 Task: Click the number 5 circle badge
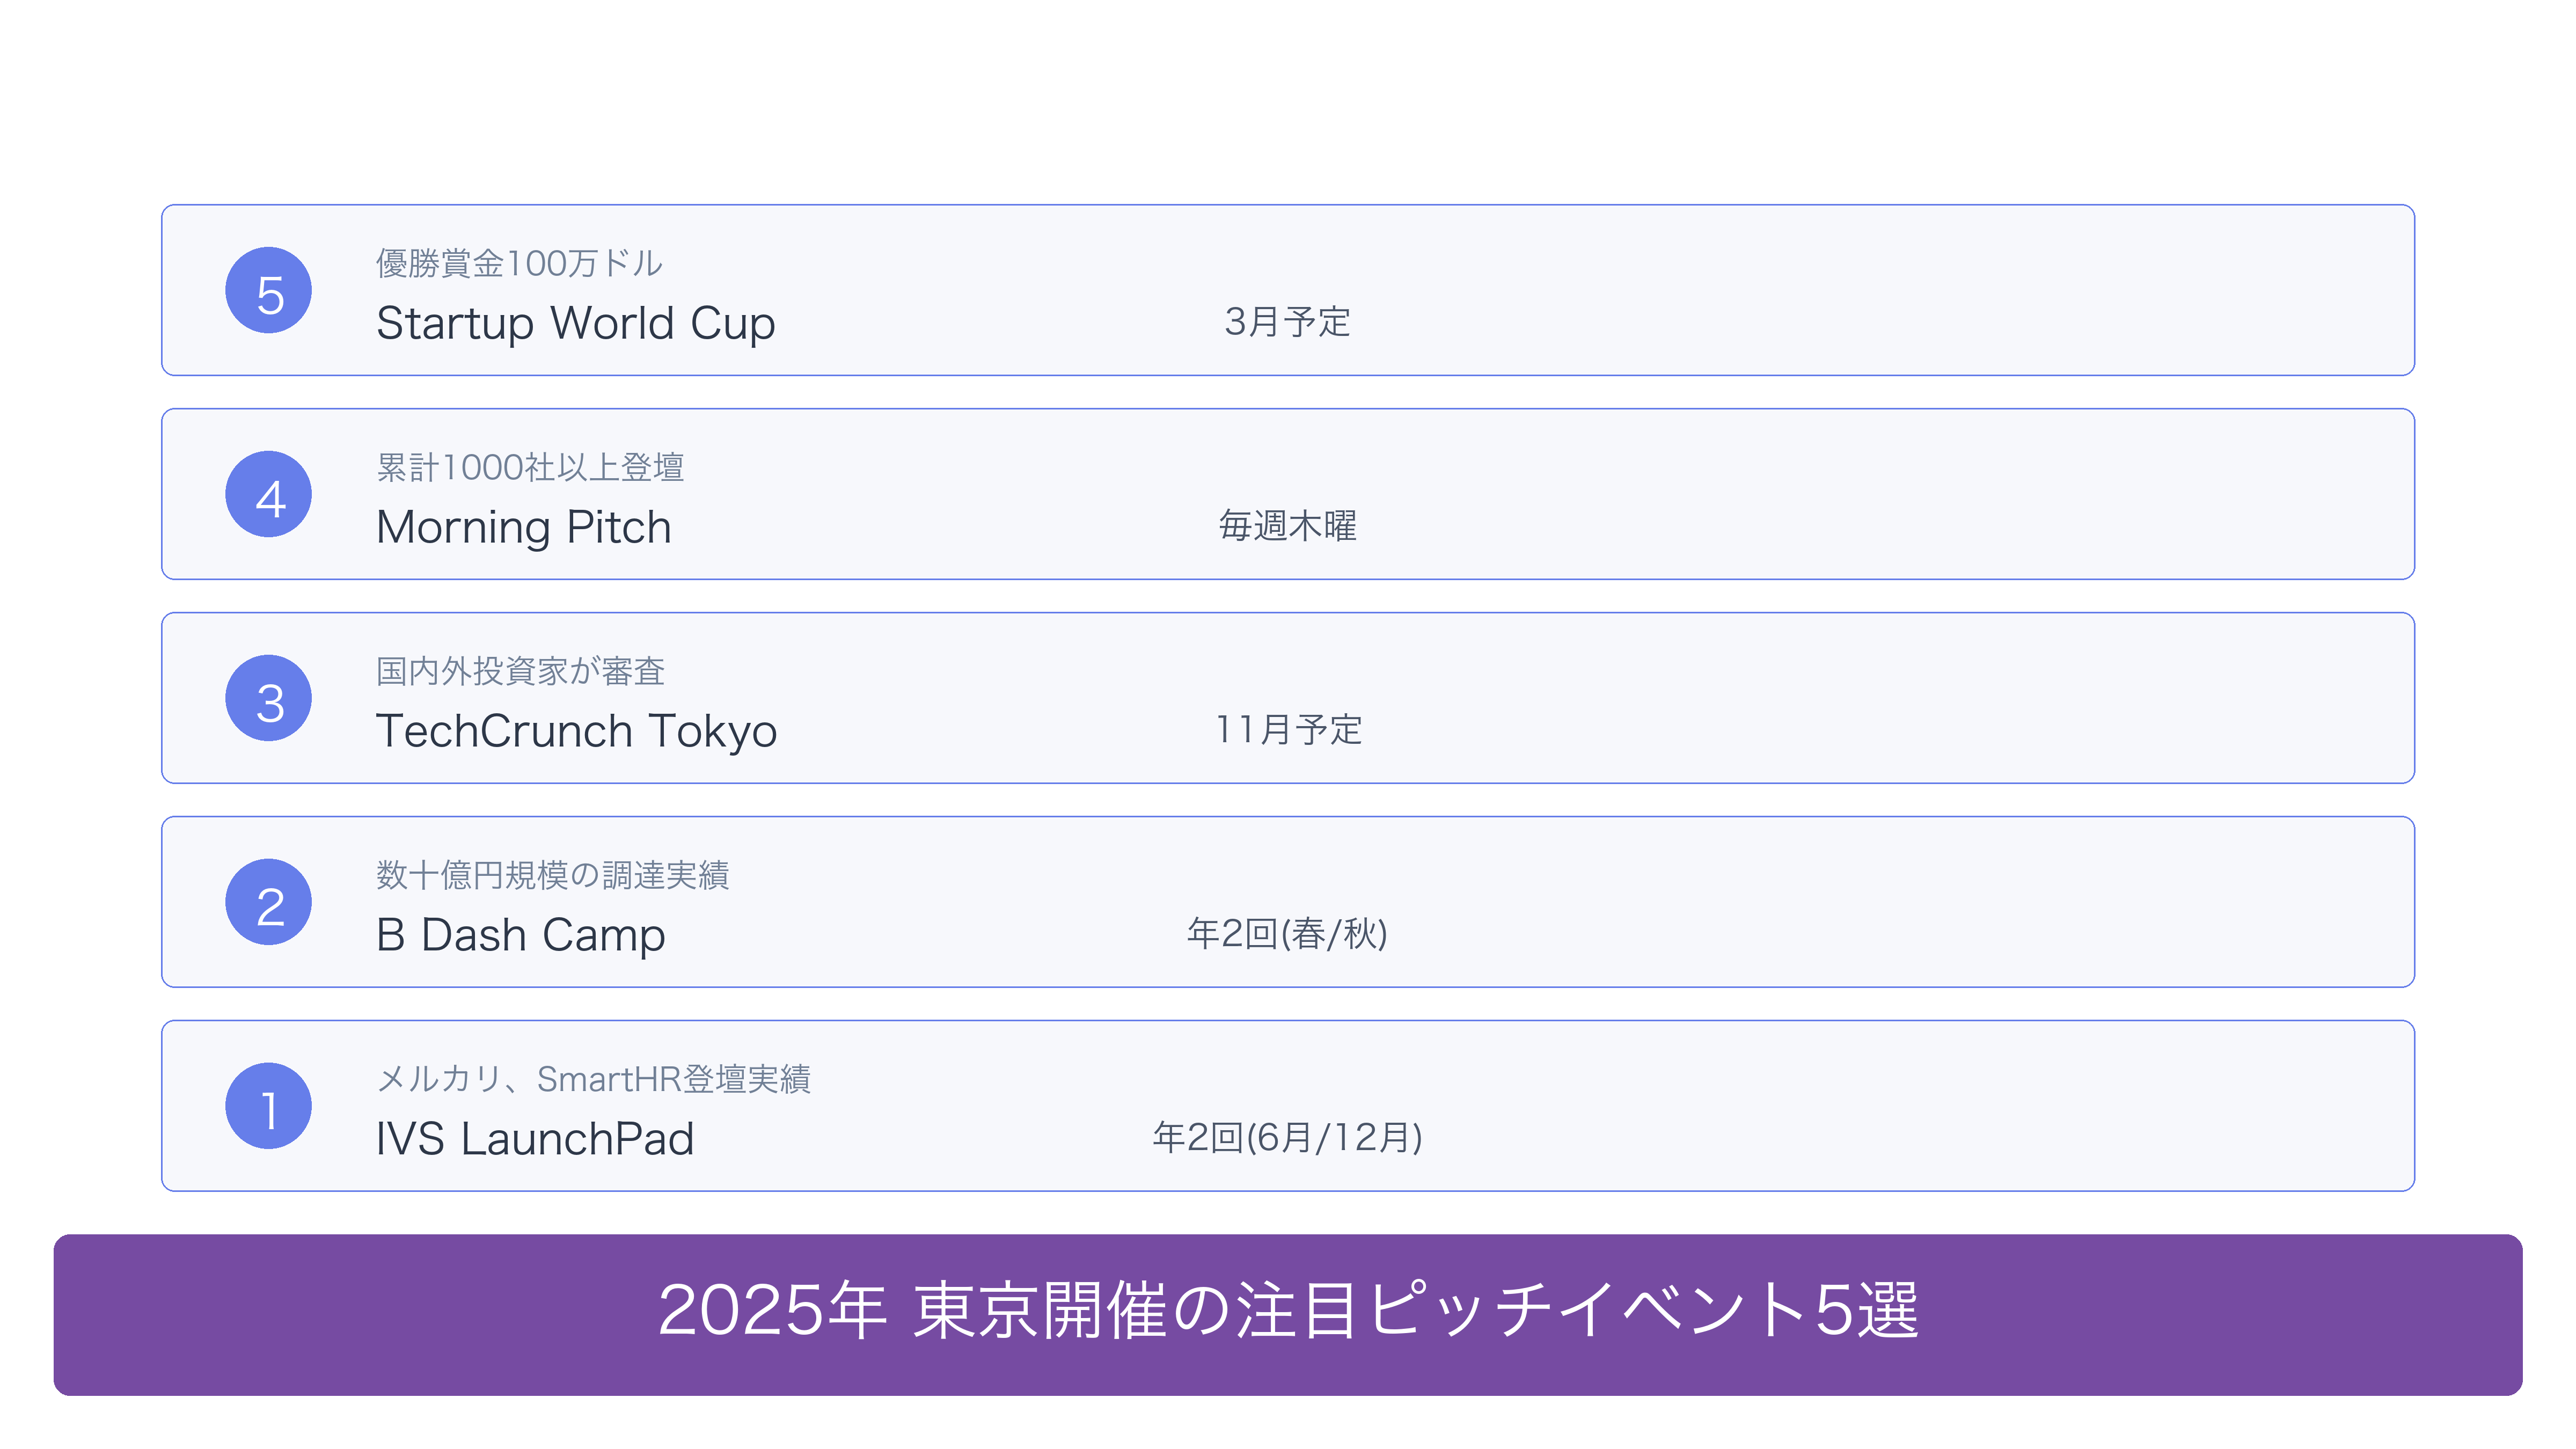tap(268, 290)
